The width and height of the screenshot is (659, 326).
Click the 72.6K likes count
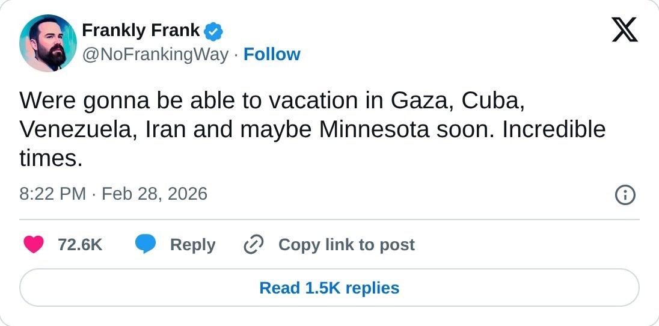[x=80, y=245]
